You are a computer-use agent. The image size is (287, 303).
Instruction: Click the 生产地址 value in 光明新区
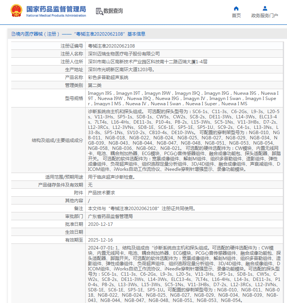click(121, 70)
